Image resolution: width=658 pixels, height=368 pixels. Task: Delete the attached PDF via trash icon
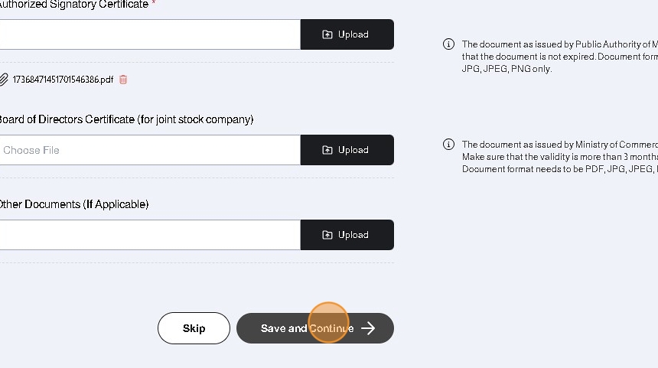(x=123, y=80)
